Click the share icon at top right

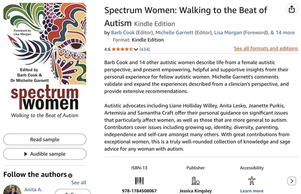tap(291, 9)
